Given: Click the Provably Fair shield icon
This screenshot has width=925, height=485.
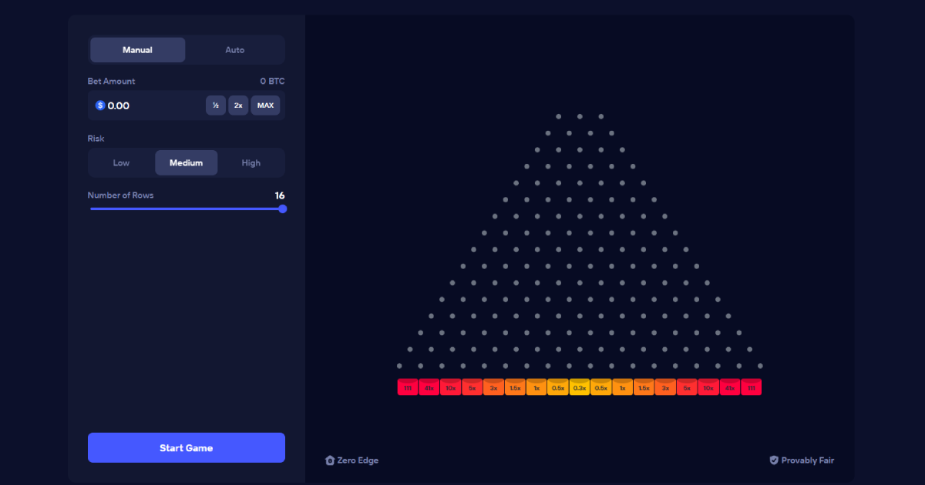Looking at the screenshot, I should [x=774, y=460].
